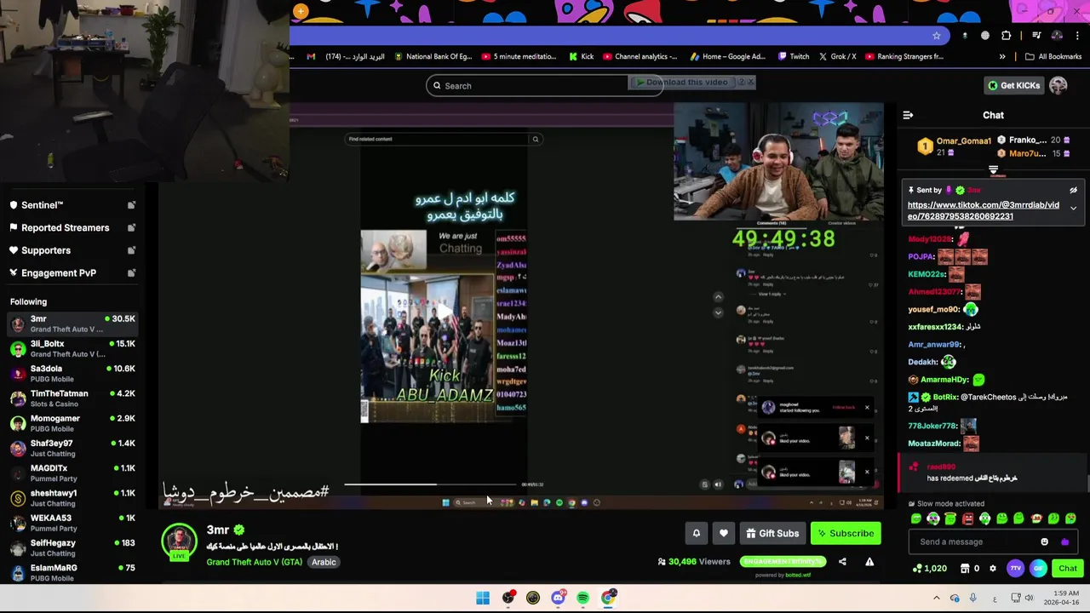Open 3li_Boltx channel in Following list
Image resolution: width=1090 pixels, height=613 pixels.
(72, 348)
